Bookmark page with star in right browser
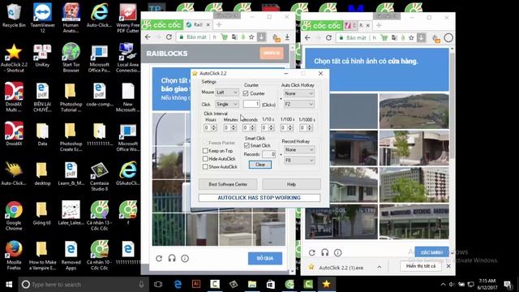Screen dimensions: 519x292 (411, 38)
